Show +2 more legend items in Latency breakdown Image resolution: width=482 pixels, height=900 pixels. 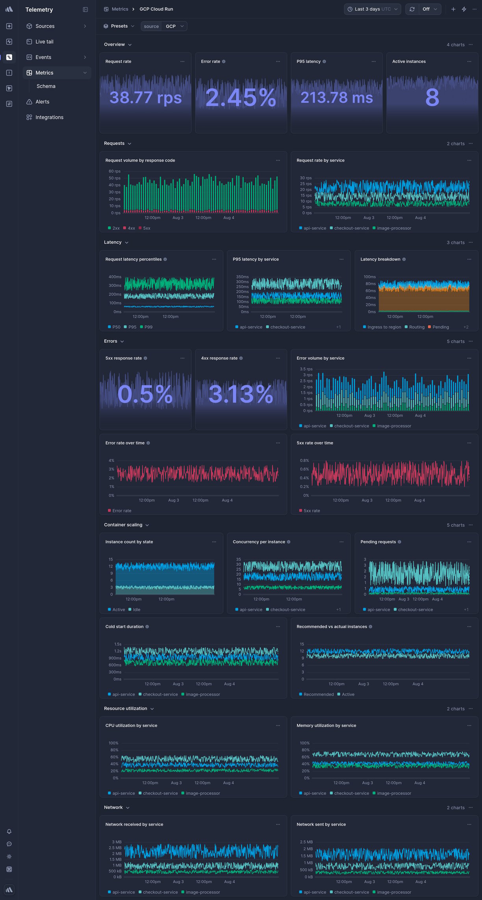466,327
